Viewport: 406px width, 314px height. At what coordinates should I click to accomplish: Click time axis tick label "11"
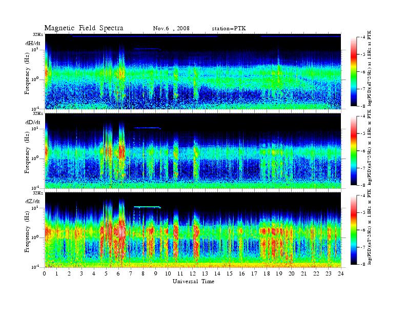[180, 273]
